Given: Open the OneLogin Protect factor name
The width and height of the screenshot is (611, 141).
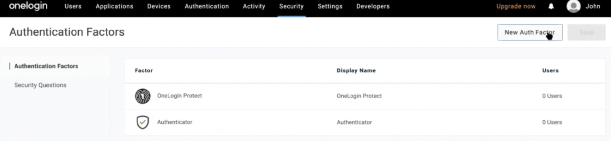Looking at the screenshot, I should (179, 96).
